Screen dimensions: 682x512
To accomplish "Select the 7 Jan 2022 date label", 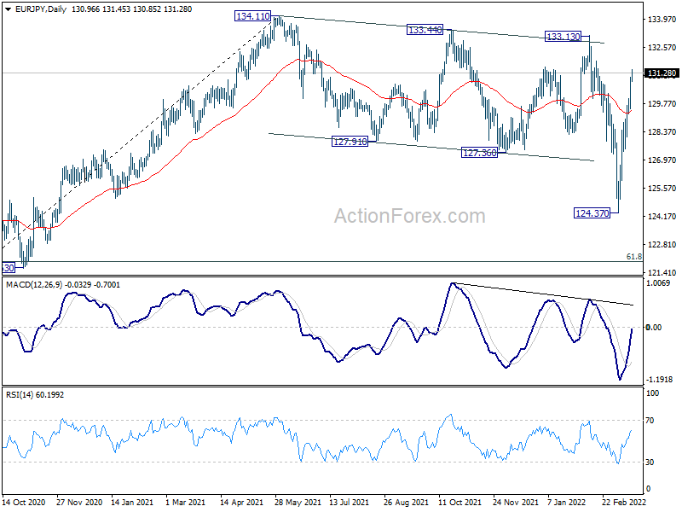I will coord(567,502).
